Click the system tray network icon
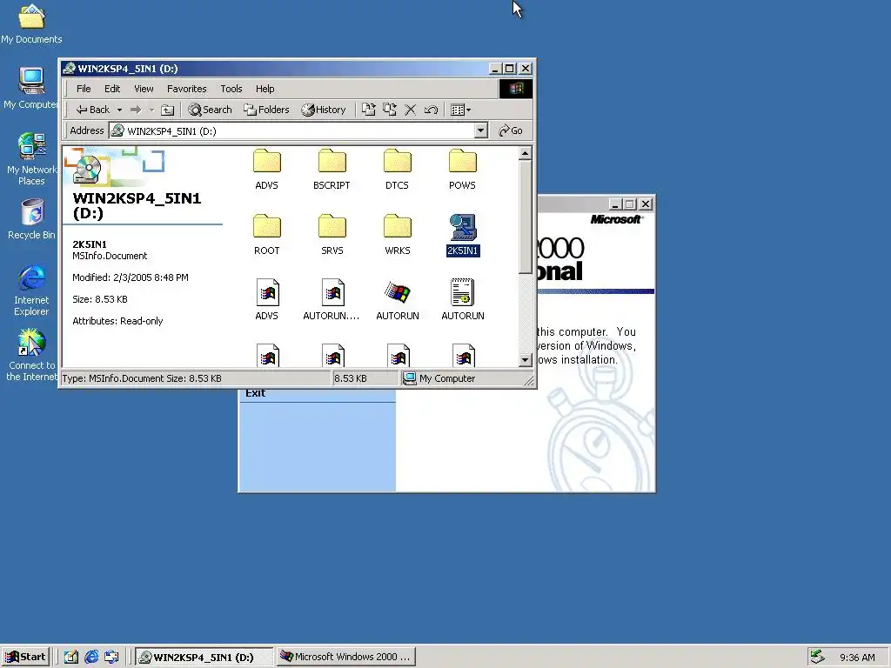 [818, 657]
